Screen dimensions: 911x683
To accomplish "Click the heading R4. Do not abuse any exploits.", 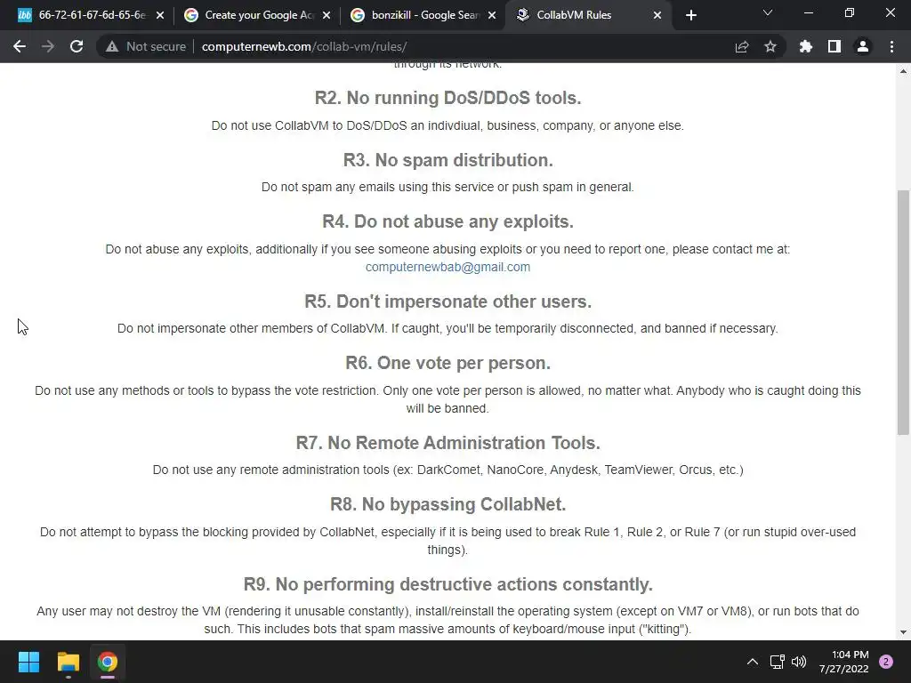I will coord(447,221).
